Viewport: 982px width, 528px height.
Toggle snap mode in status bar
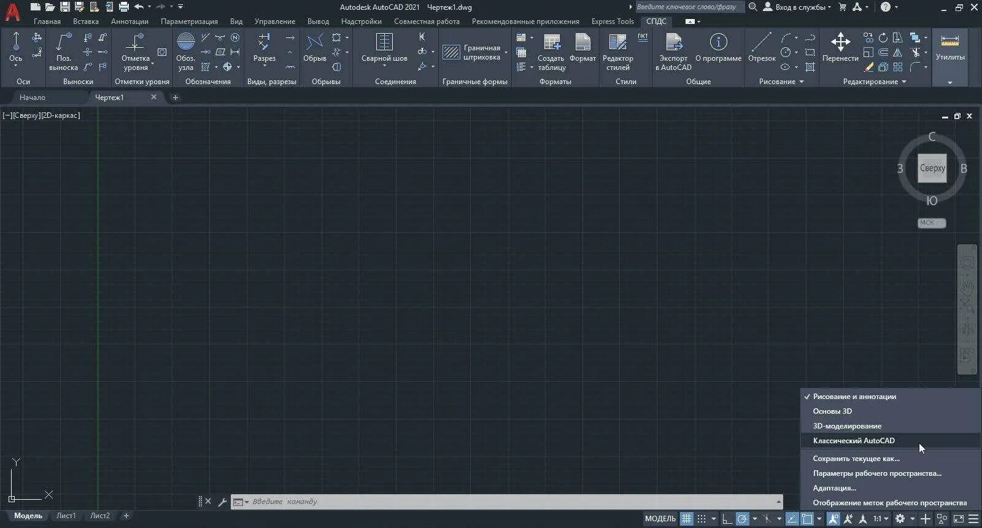click(x=702, y=519)
